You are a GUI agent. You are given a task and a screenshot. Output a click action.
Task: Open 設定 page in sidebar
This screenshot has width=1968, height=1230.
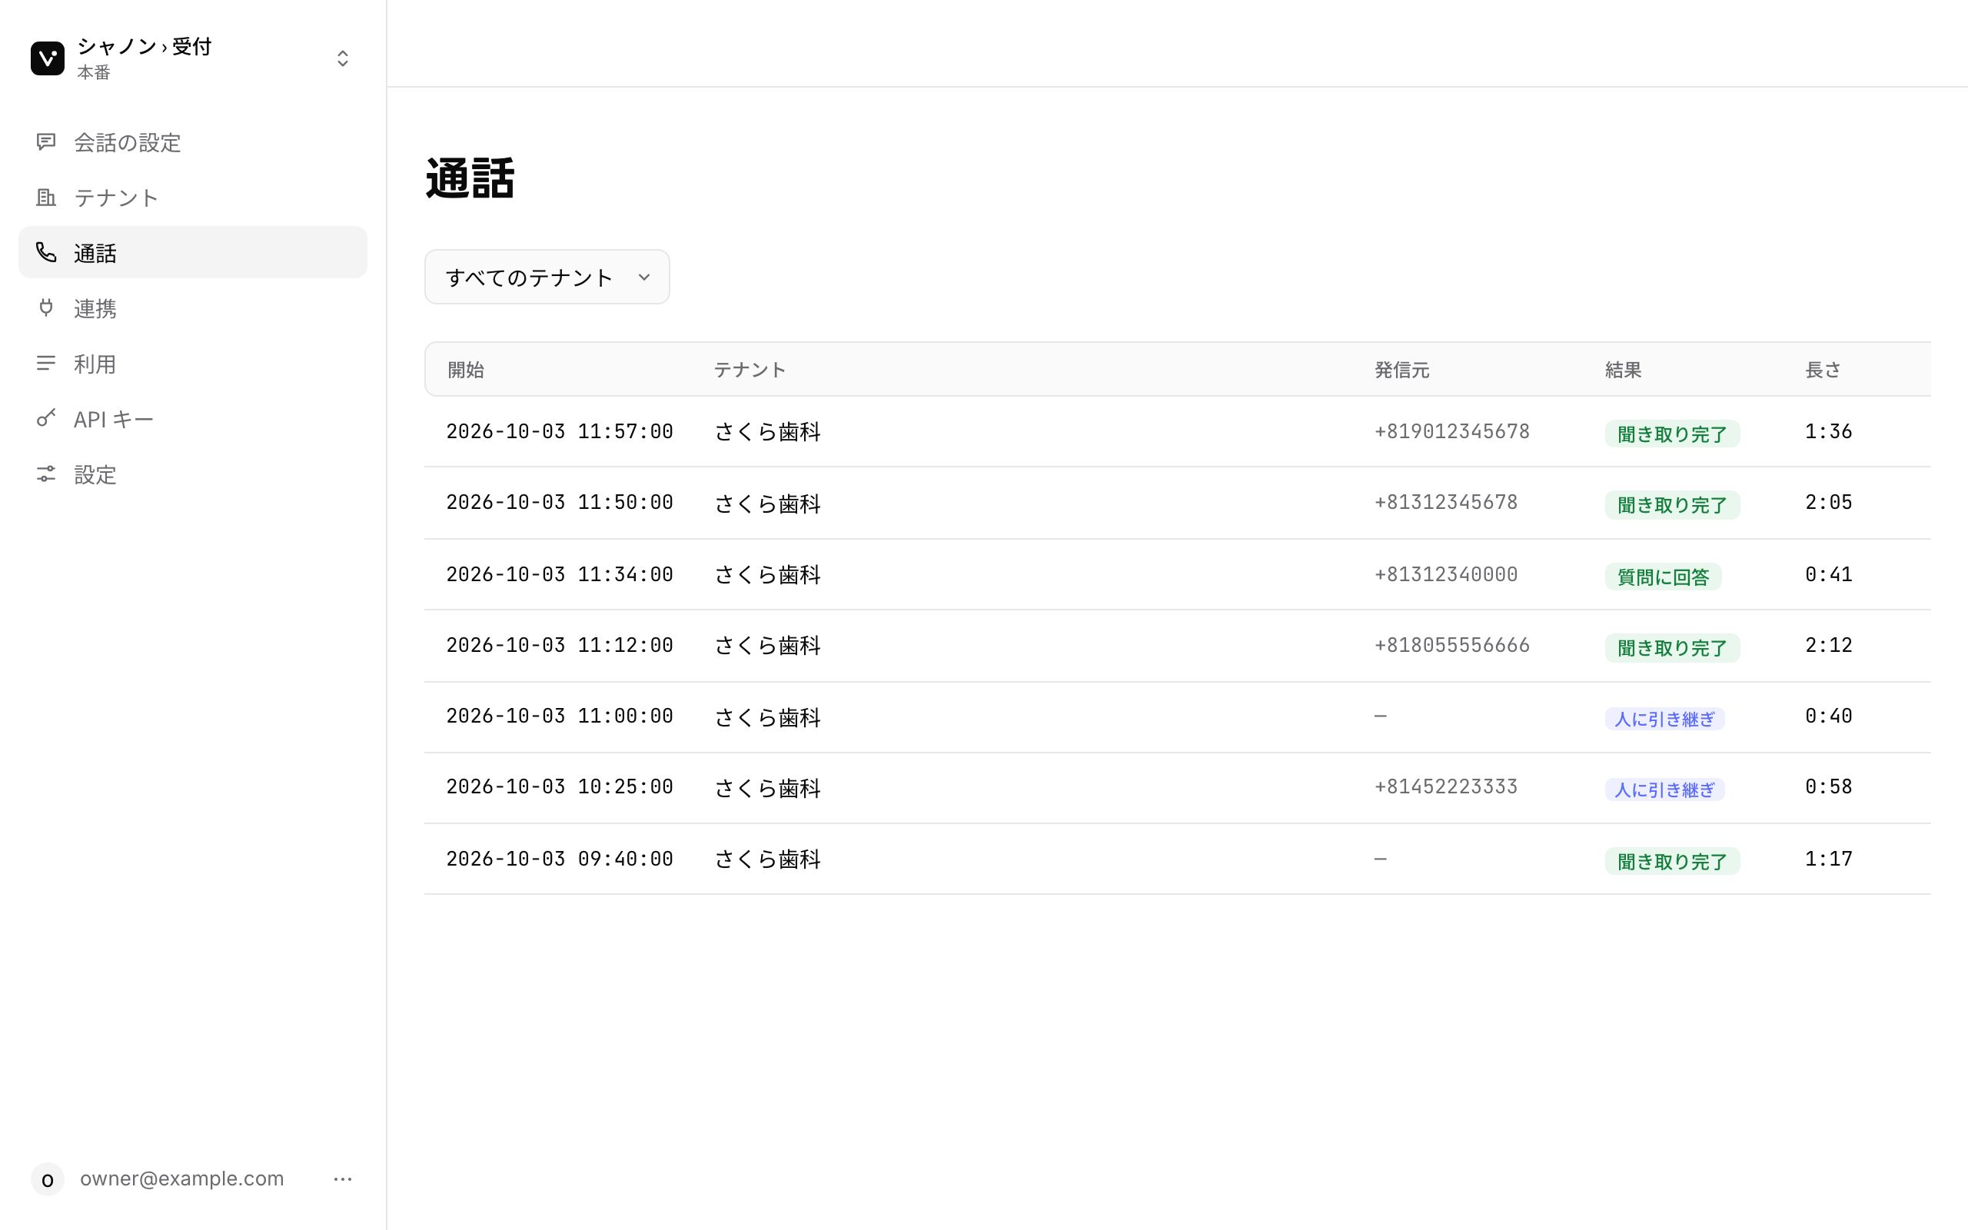pos(193,474)
